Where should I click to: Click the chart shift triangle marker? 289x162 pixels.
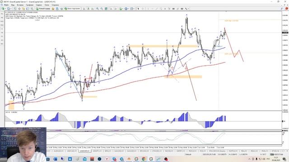click(226, 11)
